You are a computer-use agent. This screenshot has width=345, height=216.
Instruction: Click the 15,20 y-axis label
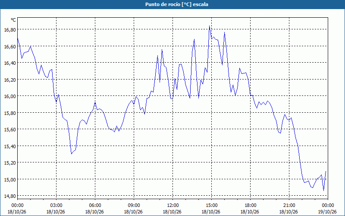tap(10, 163)
